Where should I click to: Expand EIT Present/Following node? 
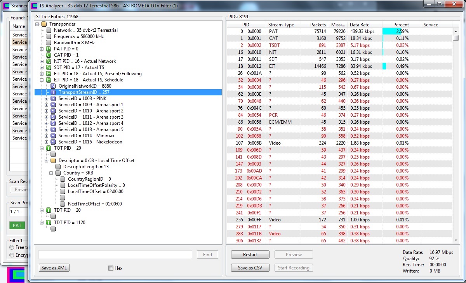tap(42, 74)
